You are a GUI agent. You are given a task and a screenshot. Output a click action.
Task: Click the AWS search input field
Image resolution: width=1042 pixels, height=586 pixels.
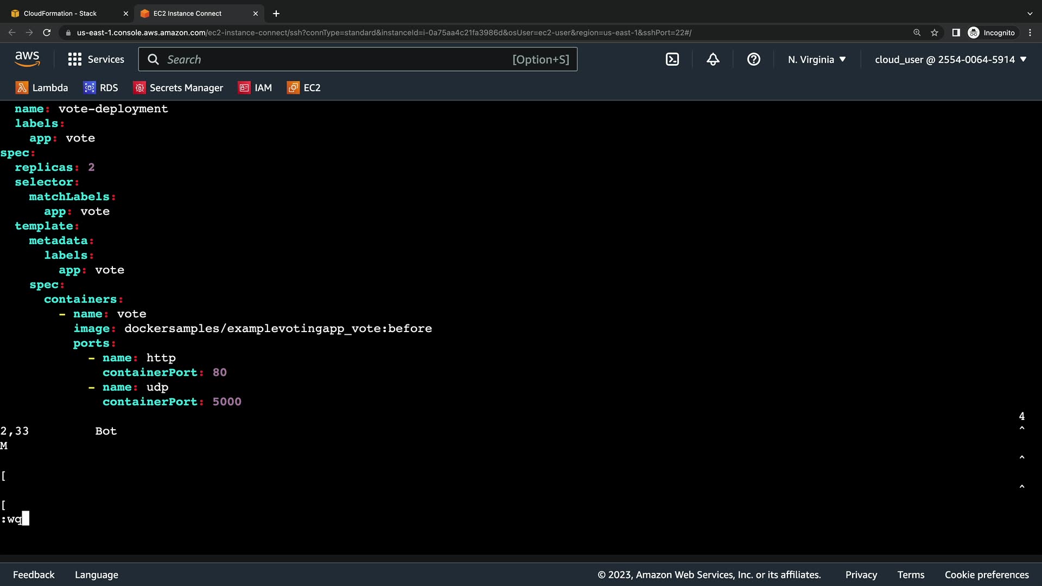(x=336, y=60)
